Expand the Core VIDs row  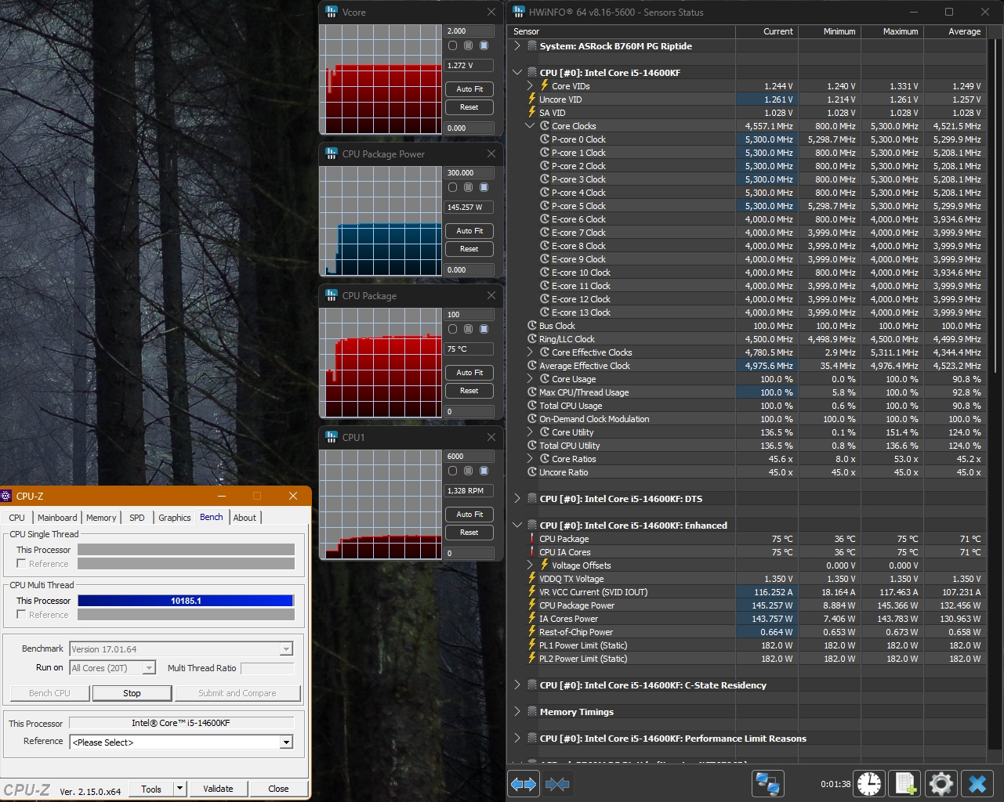click(x=530, y=86)
